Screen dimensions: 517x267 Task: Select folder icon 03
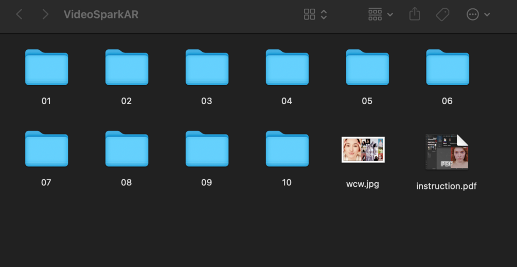pos(207,67)
